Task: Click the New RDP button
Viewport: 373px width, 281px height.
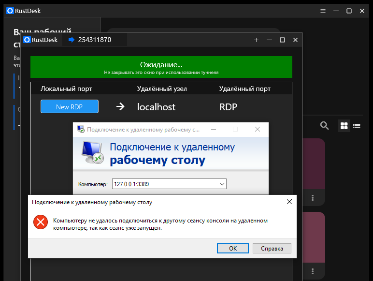Action: point(70,106)
